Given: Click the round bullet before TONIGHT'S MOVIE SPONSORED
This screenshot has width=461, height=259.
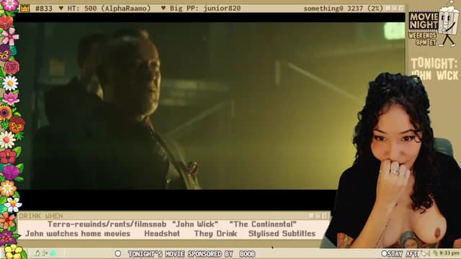Looking at the screenshot, I should [x=118, y=253].
